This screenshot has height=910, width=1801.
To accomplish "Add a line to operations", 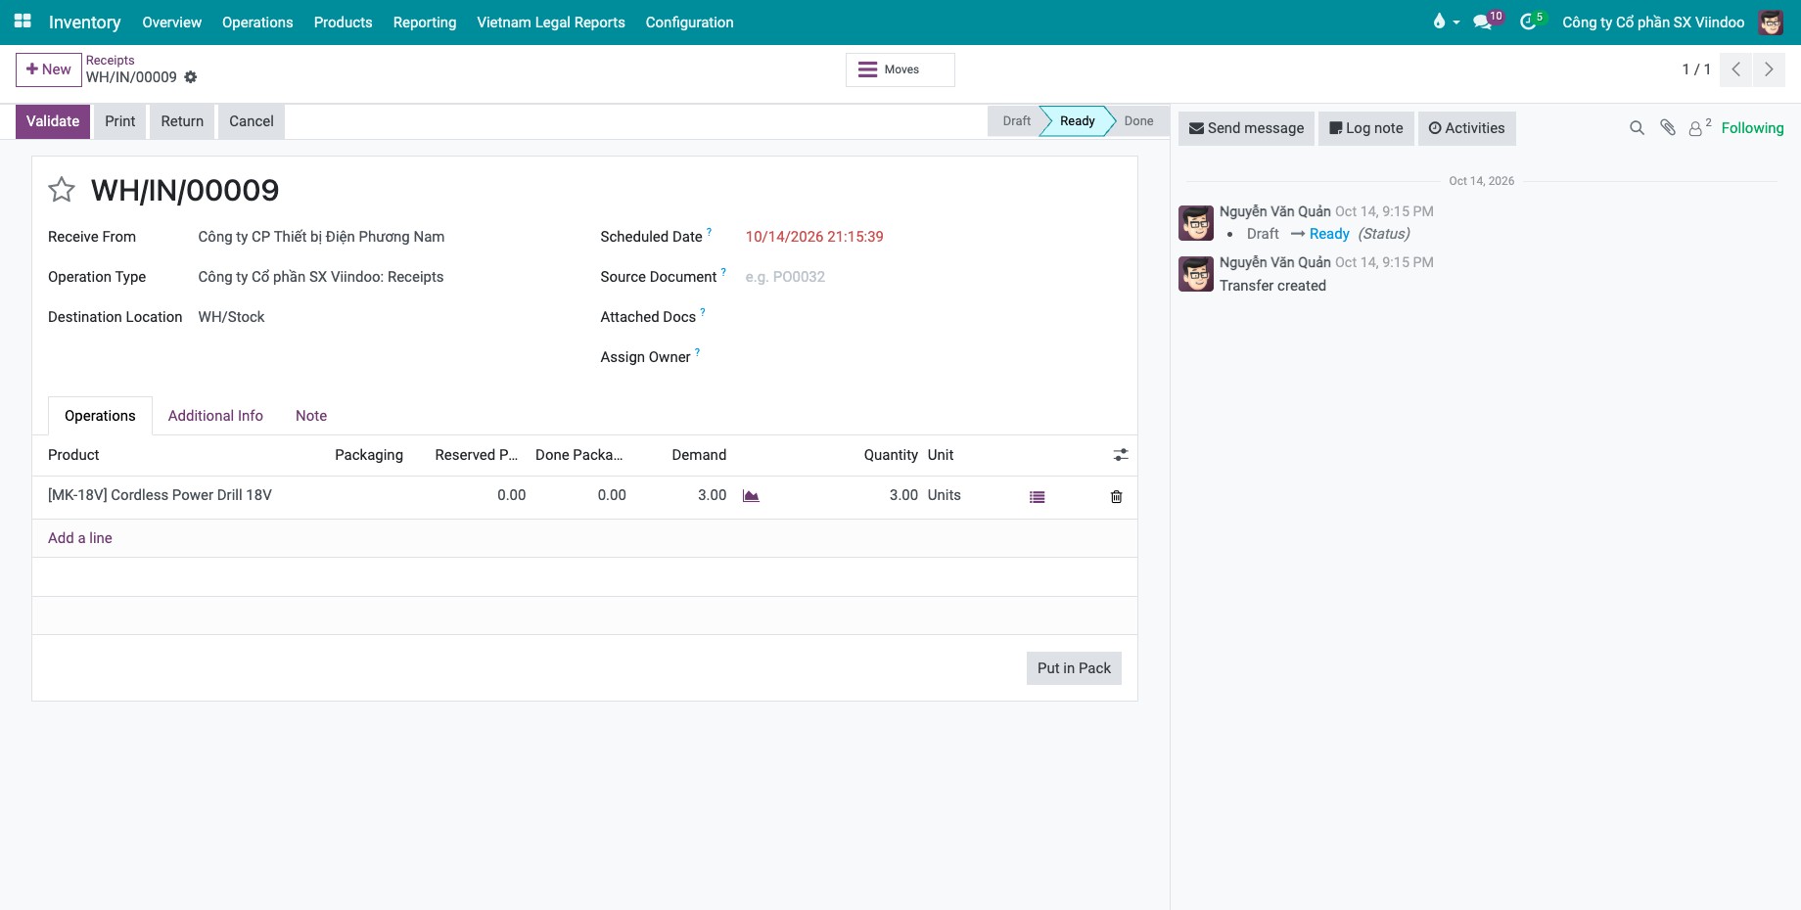I will coord(80,538).
